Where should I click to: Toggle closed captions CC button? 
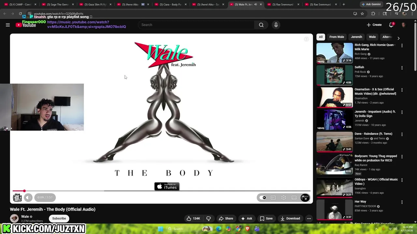click(273, 198)
